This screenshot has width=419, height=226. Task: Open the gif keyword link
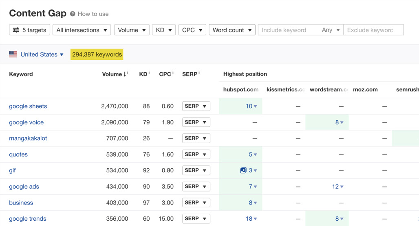(x=12, y=170)
